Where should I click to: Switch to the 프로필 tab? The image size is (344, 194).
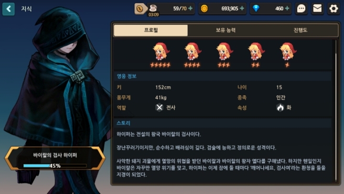150,30
